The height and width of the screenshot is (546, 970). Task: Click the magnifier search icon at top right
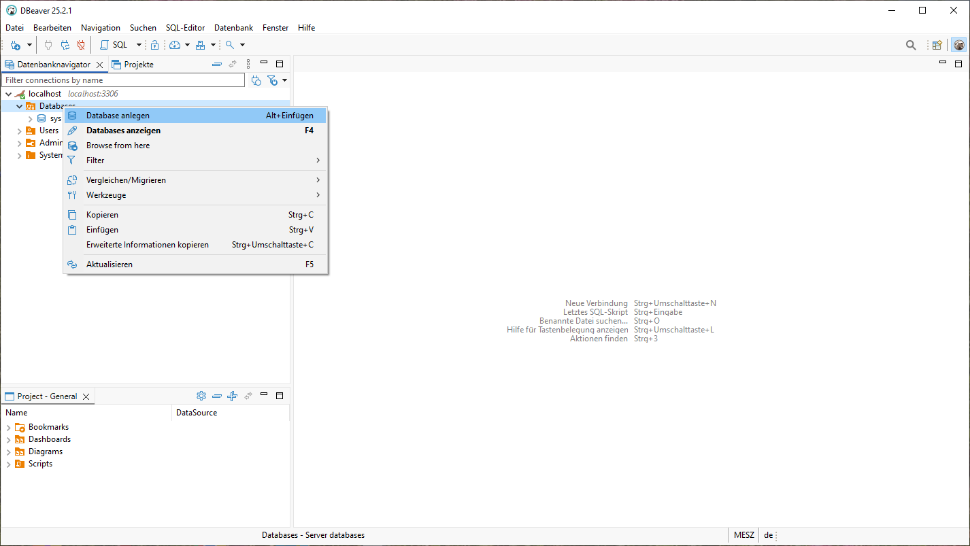point(911,45)
